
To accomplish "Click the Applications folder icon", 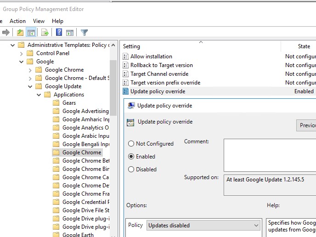I will pos(47,95).
